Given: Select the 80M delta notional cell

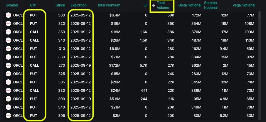Looking at the screenshot, I should click(x=197, y=116).
